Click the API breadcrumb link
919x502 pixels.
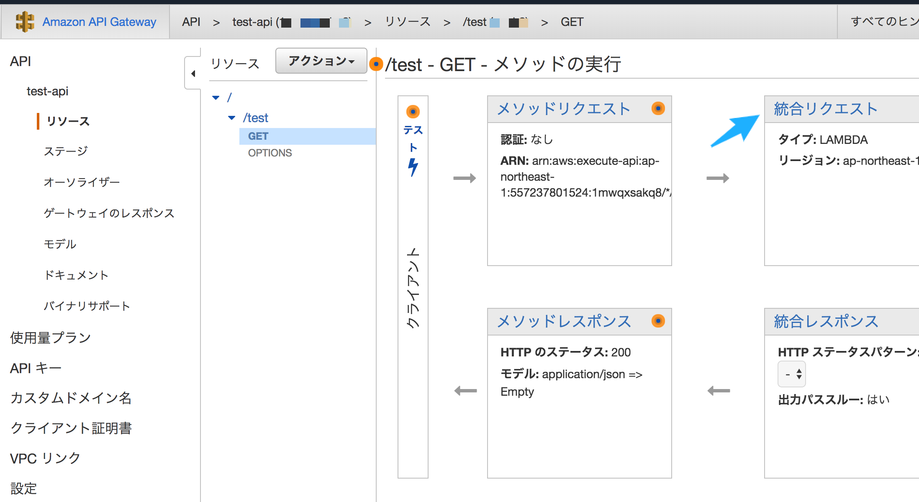pyautogui.click(x=191, y=22)
